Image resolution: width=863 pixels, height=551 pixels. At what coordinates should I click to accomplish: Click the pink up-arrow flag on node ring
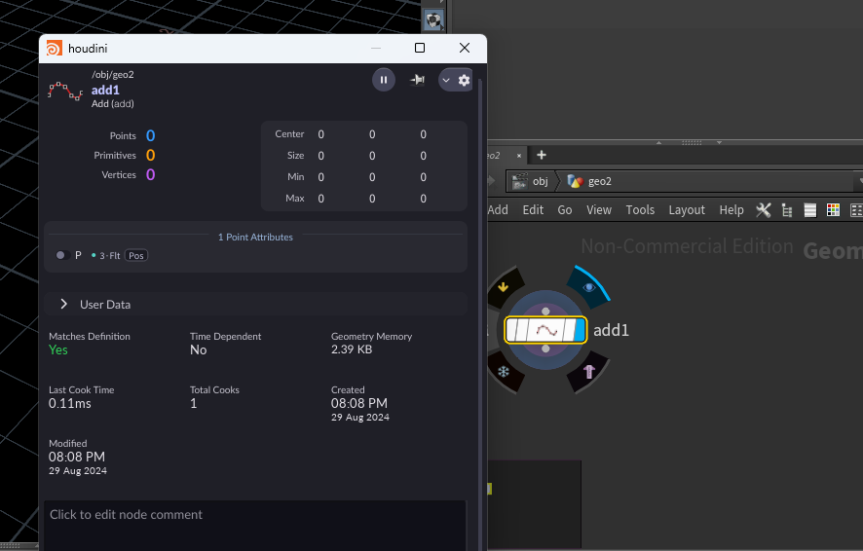click(x=589, y=372)
